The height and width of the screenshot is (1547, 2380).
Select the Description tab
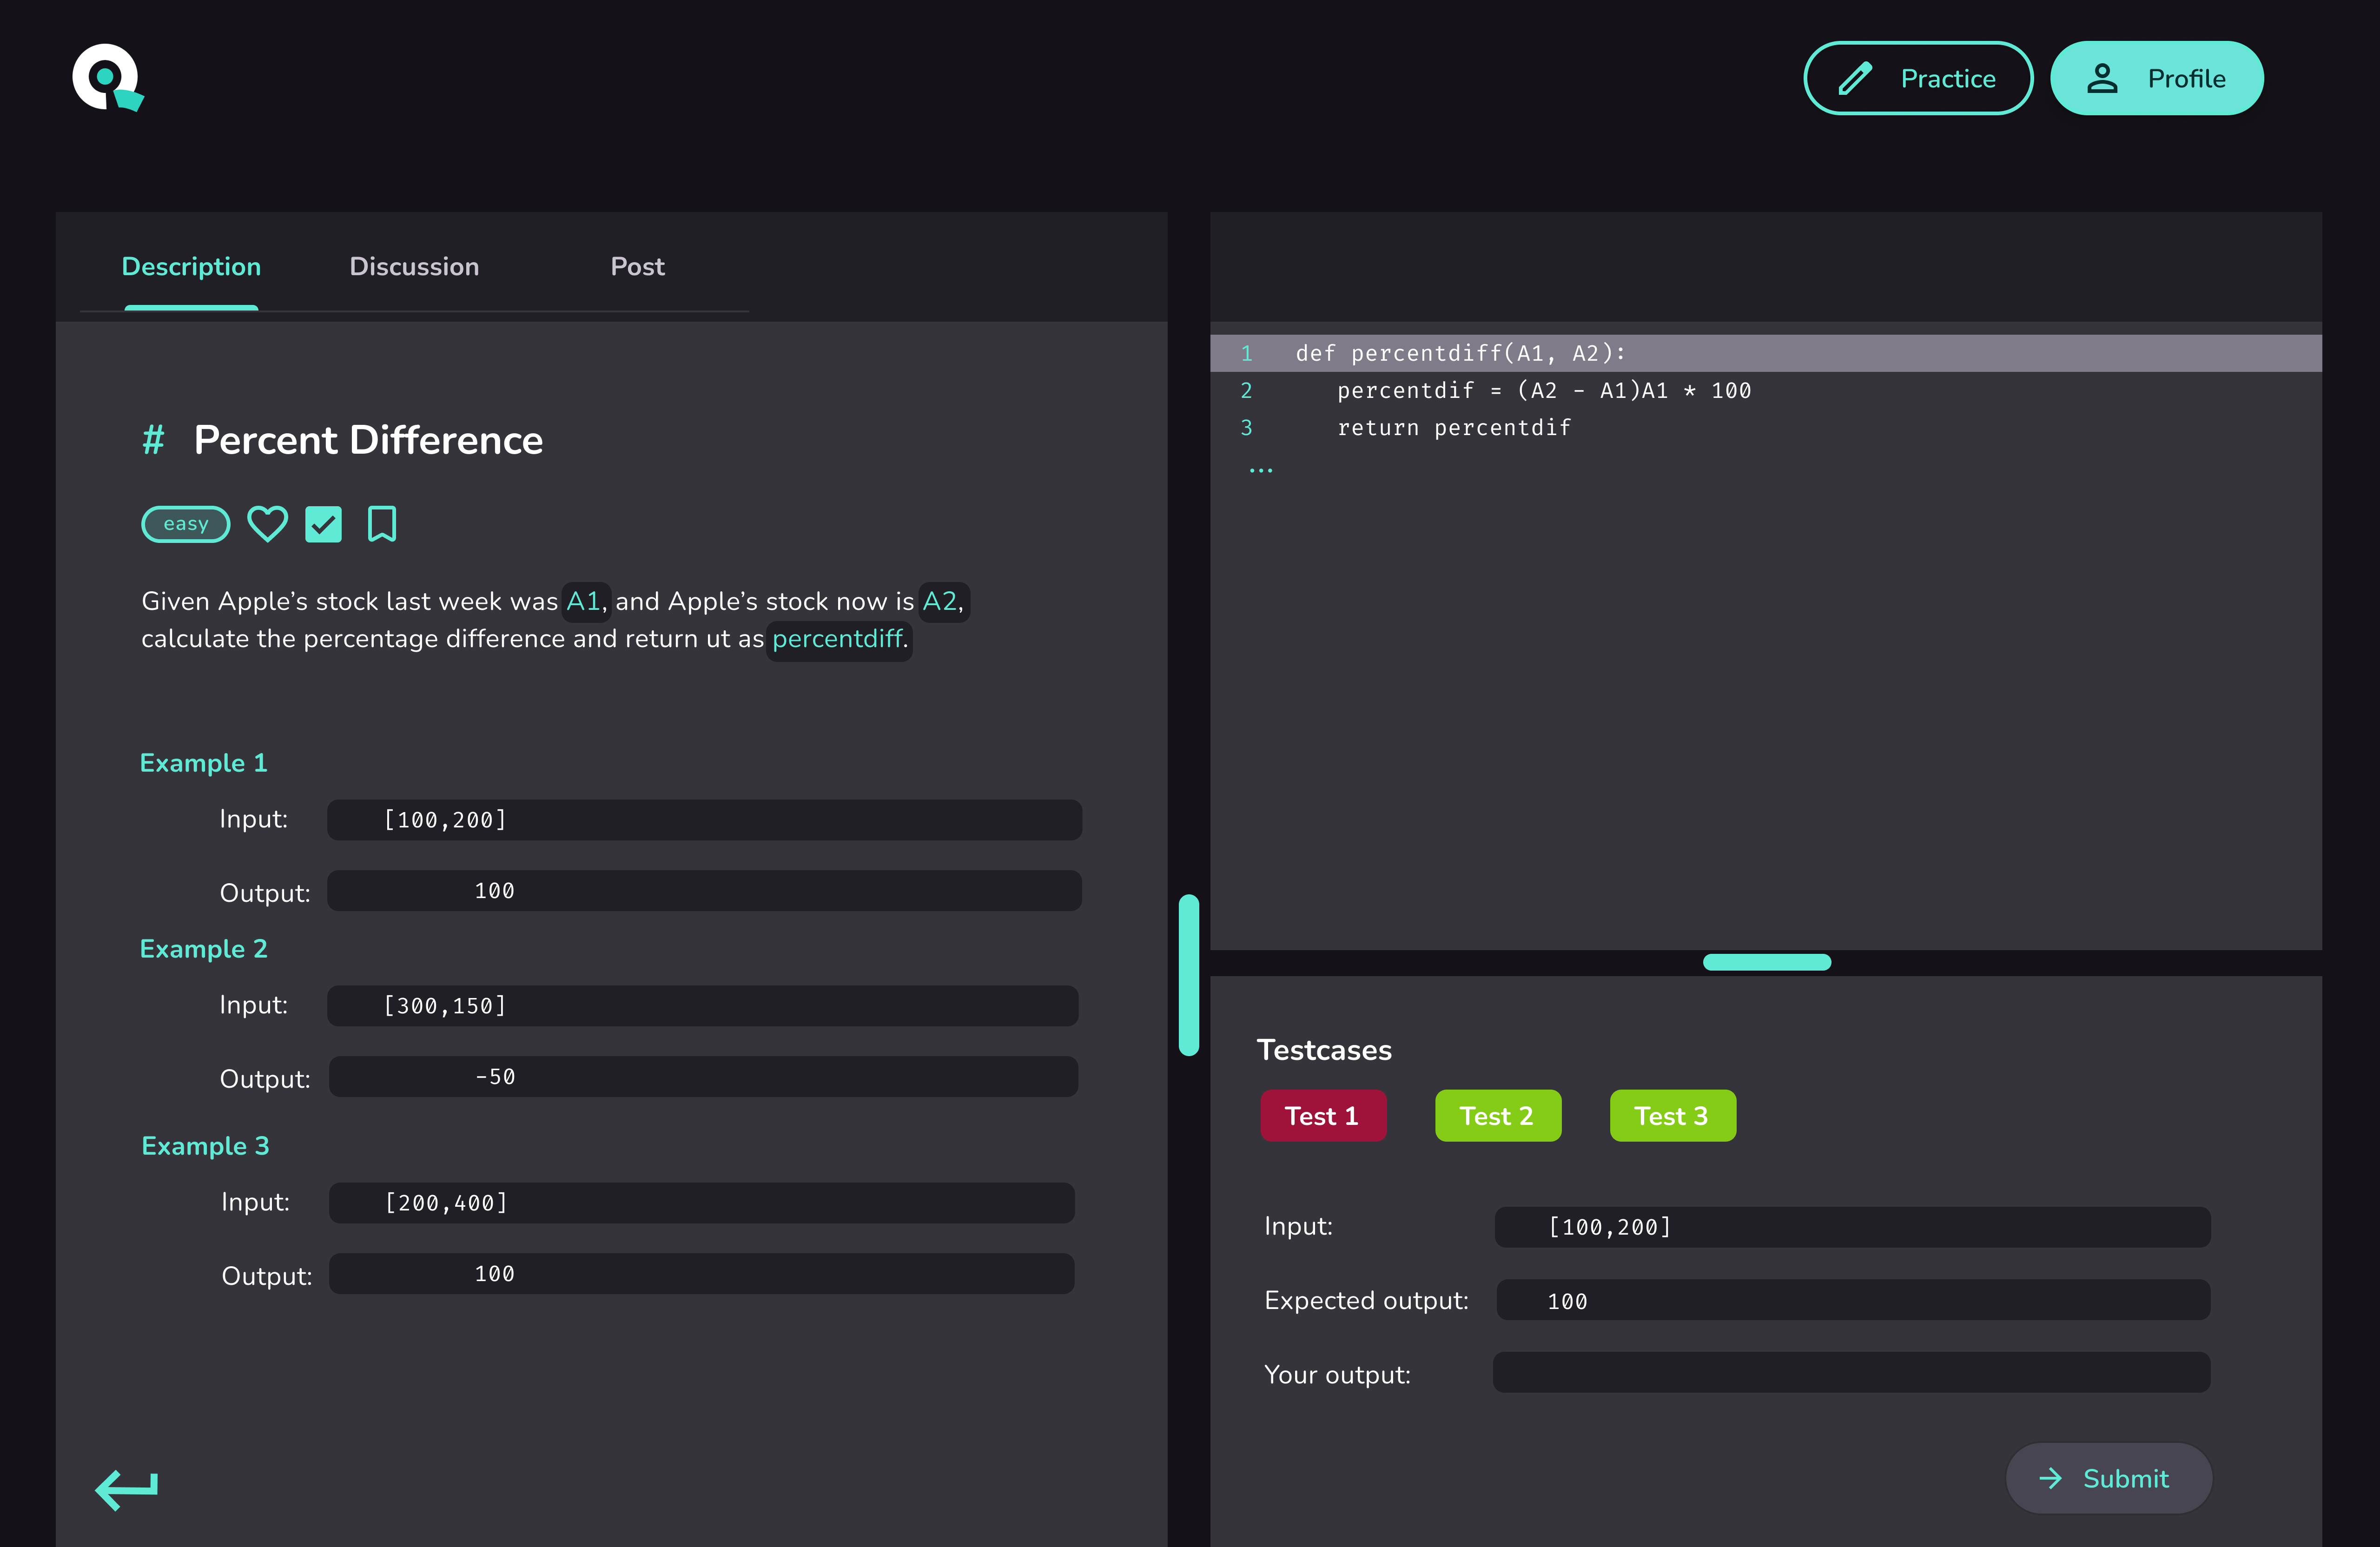(x=191, y=267)
